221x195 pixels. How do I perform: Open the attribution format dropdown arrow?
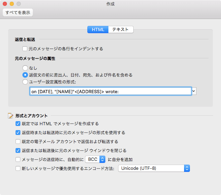[194, 91]
